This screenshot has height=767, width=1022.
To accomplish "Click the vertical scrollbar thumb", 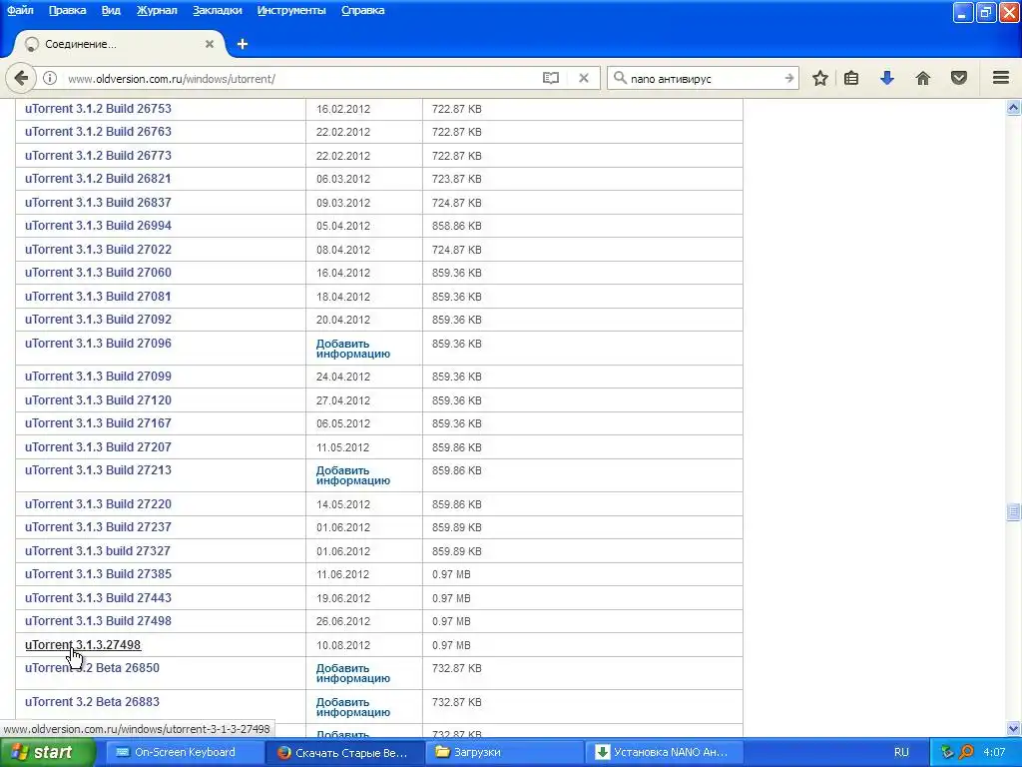I will [1014, 512].
